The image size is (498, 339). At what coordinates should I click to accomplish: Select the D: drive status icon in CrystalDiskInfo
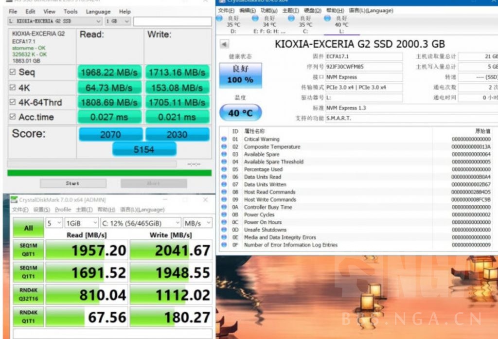tap(219, 18)
